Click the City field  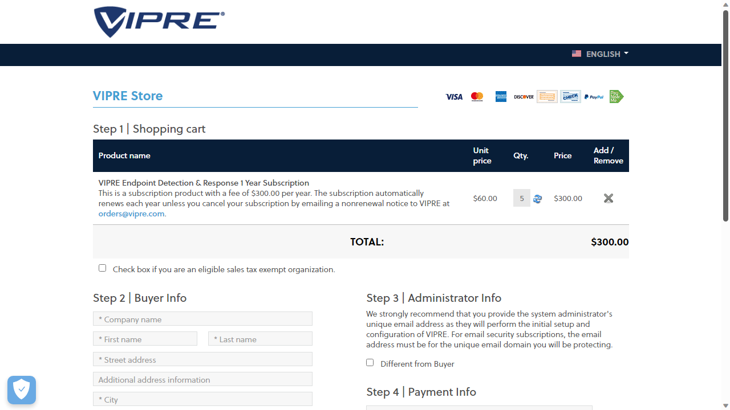[202, 399]
